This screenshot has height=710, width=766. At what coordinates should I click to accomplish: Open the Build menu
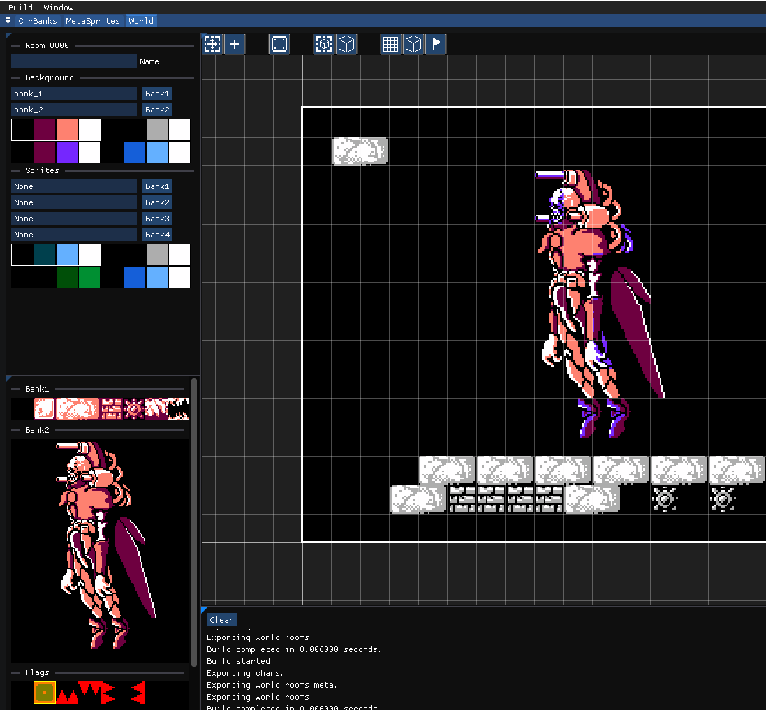click(x=20, y=7)
